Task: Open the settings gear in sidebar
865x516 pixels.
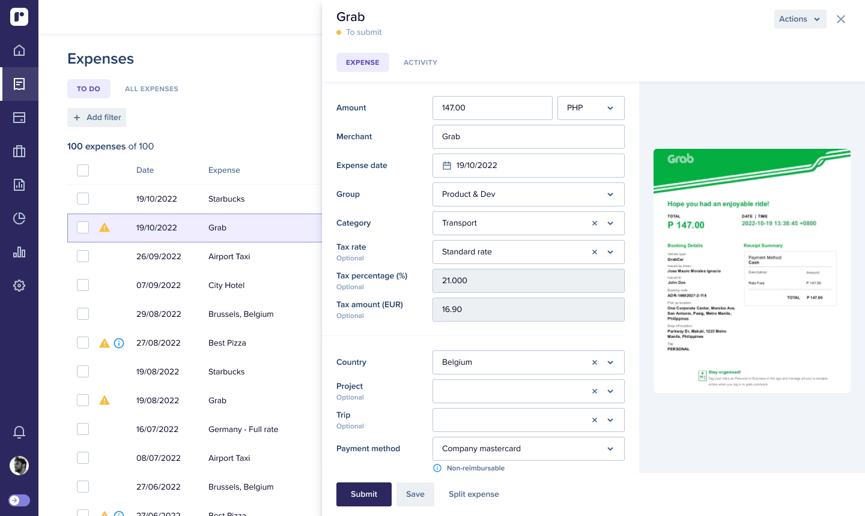Action: click(19, 286)
